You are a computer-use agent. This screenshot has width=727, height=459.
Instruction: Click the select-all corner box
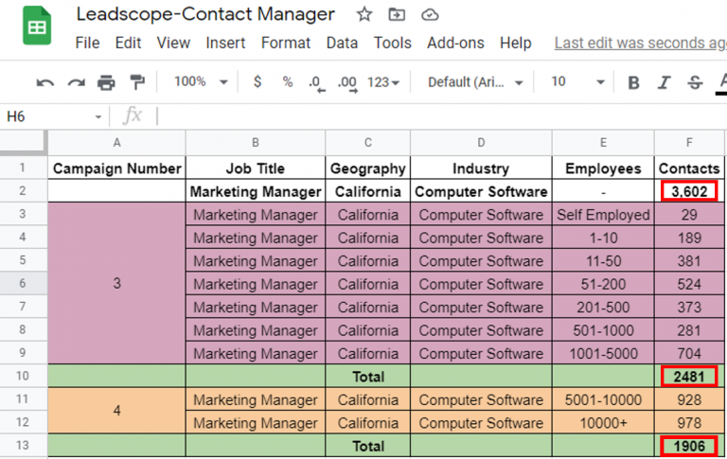pos(23,142)
